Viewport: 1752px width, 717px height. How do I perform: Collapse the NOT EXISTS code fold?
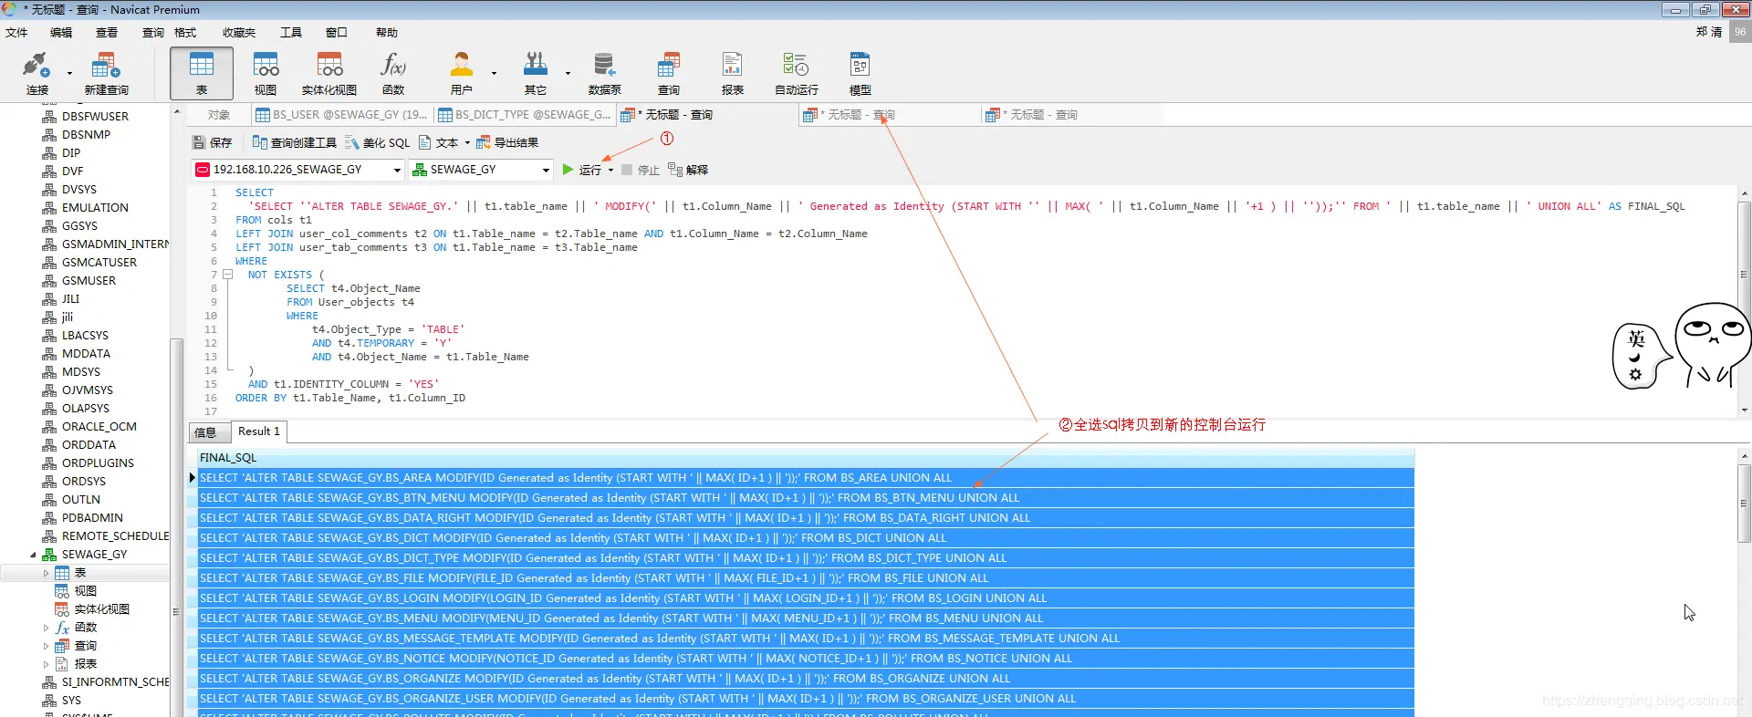point(228,275)
